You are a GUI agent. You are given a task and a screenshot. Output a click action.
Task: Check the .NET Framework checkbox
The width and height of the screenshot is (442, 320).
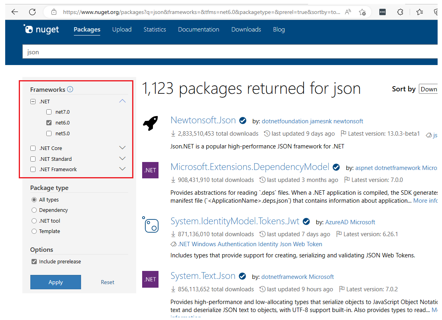[x=33, y=169]
